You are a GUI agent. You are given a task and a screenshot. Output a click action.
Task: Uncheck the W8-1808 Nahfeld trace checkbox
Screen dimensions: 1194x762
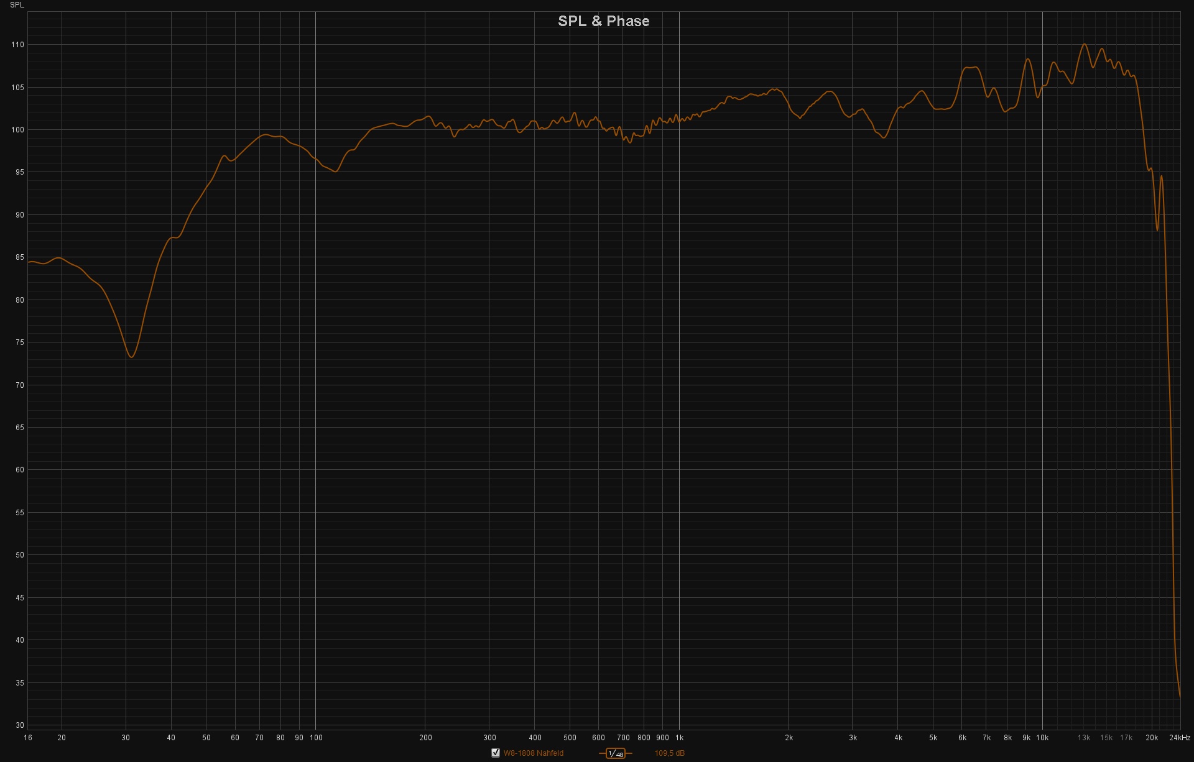click(496, 753)
